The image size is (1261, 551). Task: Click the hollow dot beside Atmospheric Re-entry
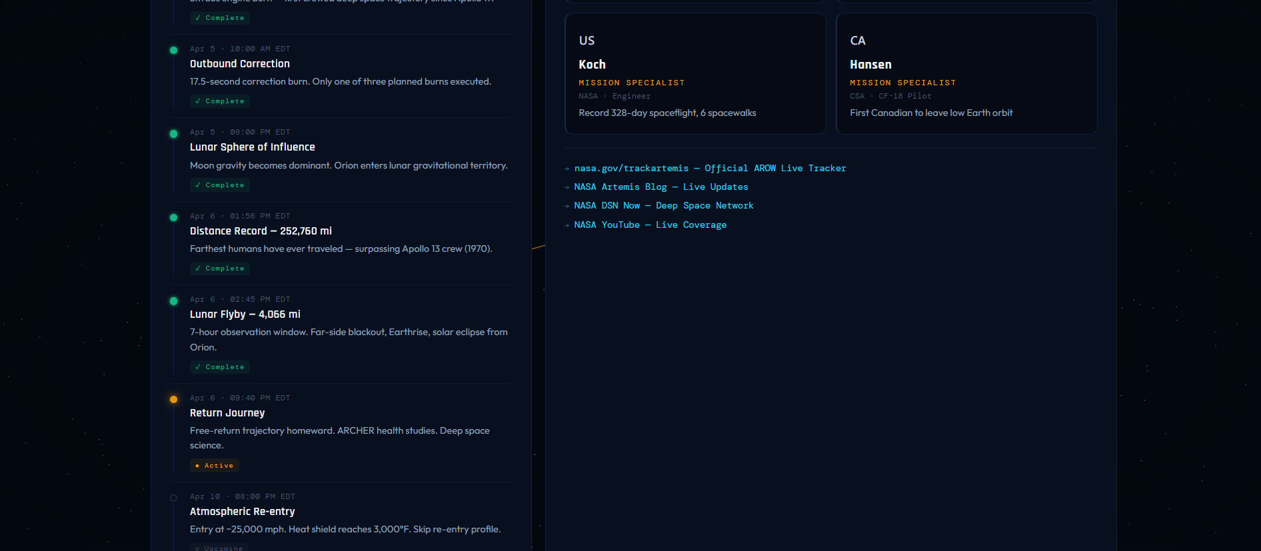173,498
